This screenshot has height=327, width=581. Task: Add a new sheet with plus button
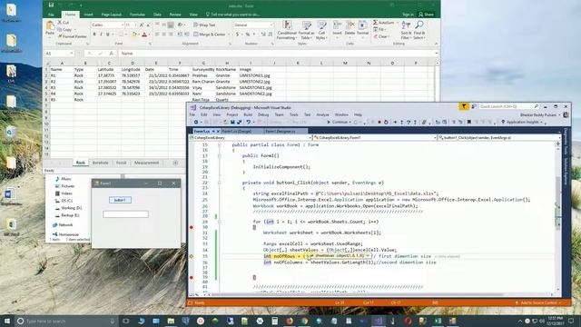(175, 163)
